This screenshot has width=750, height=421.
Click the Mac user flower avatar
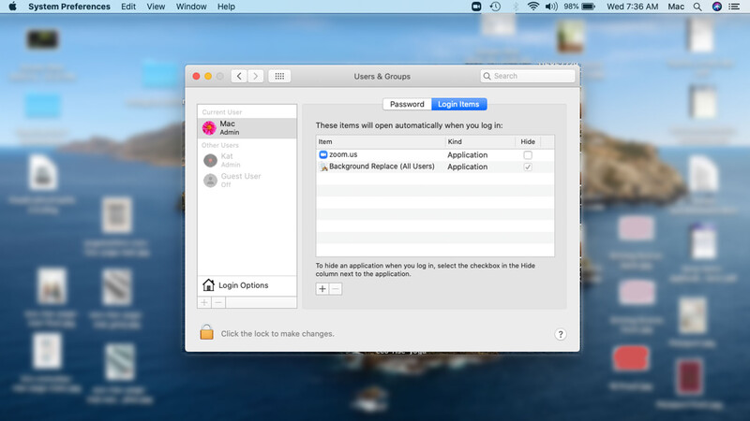point(209,128)
